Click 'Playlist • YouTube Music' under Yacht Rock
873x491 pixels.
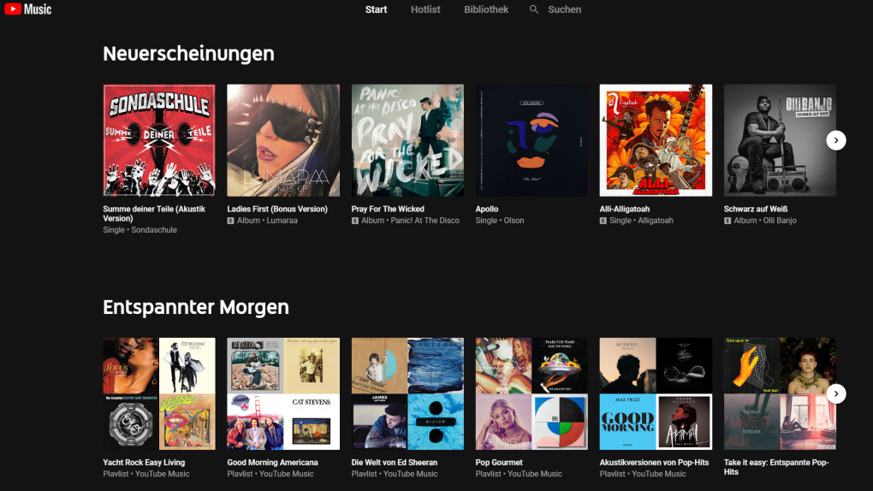pos(145,474)
